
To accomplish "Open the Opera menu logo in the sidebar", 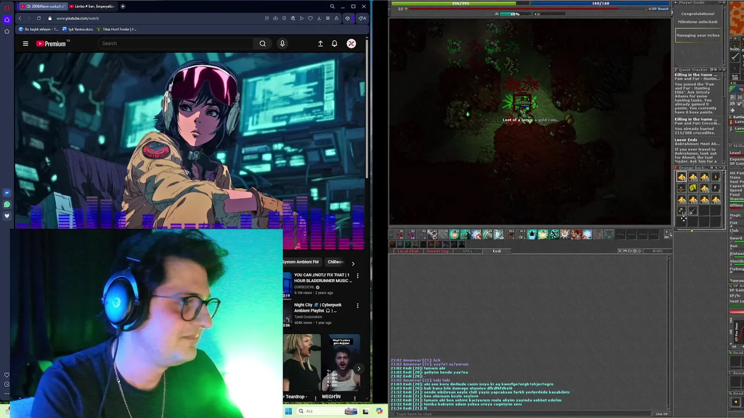I will point(7,8).
